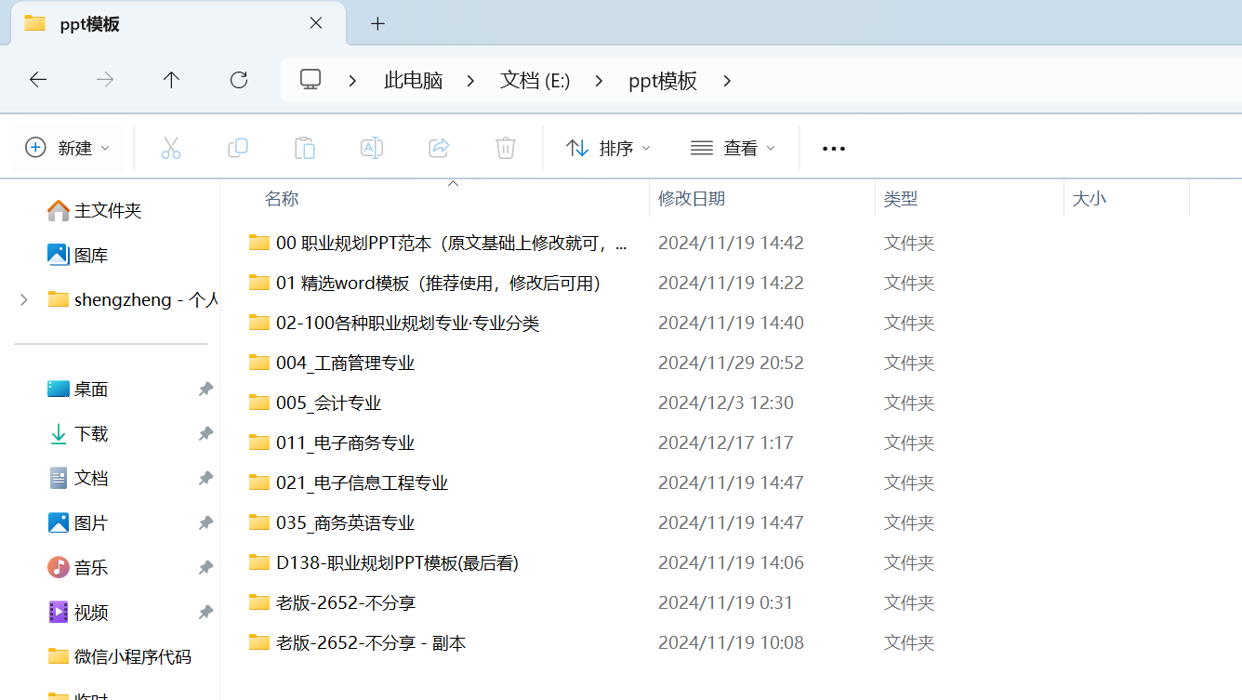Open the 查看 view dropdown
Viewport: 1242px width, 700px height.
[x=733, y=148]
